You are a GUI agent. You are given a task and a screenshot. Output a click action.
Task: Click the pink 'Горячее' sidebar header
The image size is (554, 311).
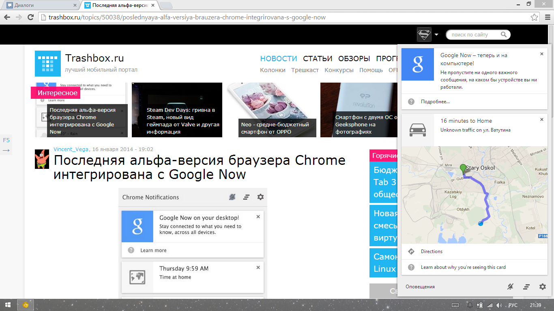[x=383, y=155]
